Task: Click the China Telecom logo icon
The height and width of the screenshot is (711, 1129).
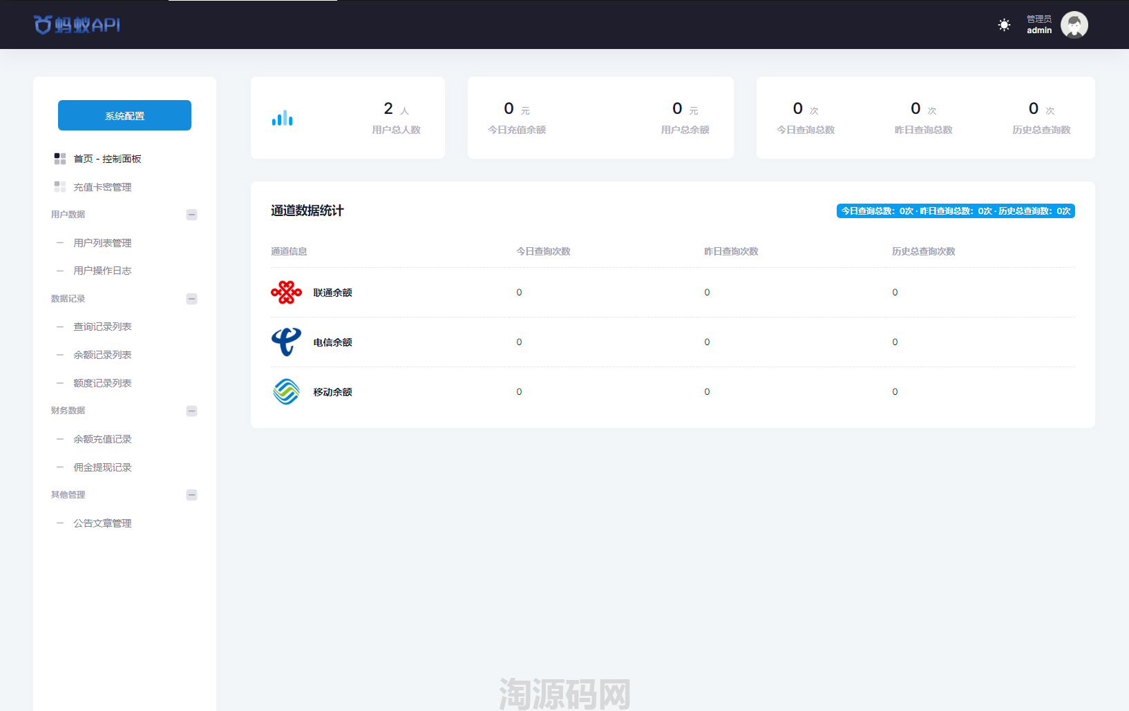Action: pos(286,342)
